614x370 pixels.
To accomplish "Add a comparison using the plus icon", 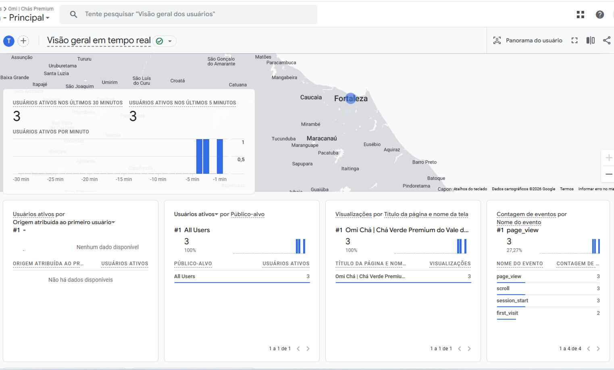I will click(x=23, y=41).
